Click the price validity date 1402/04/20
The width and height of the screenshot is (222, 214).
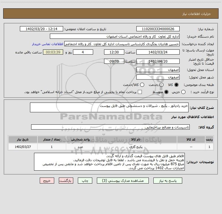tap(158, 61)
